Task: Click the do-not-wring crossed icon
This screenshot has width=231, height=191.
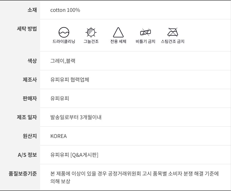Action: pyautogui.click(x=146, y=32)
